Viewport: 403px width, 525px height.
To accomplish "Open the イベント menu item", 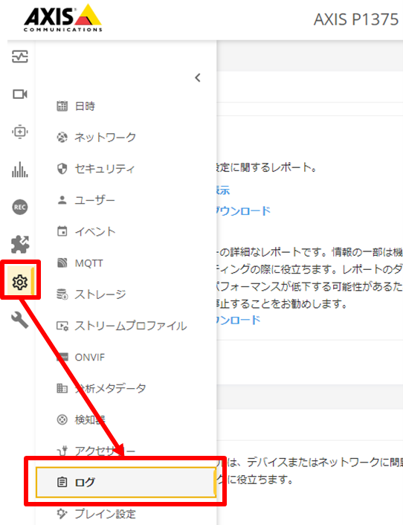I will pos(126,231).
